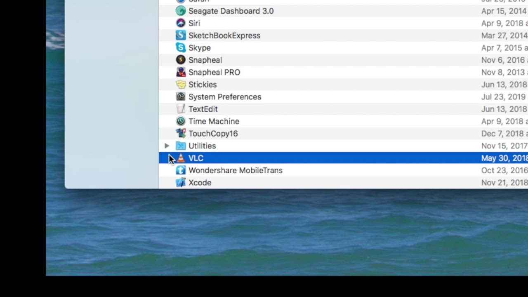The height and width of the screenshot is (297, 528).
Task: Click the TextEdit app icon
Action: pos(181,109)
